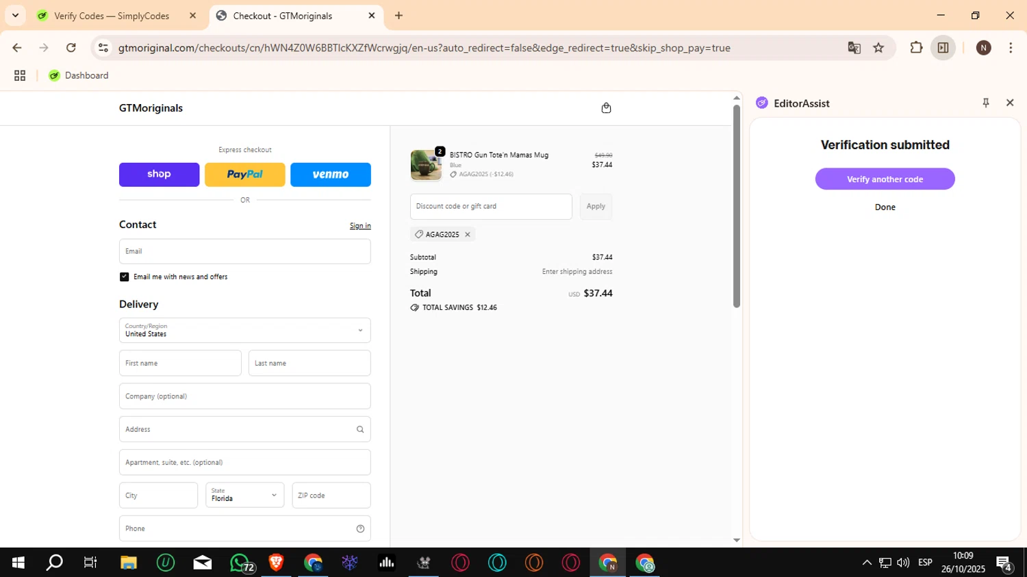This screenshot has height=577, width=1027.
Task: Remove the AGAG2025 discount code tag
Action: pyautogui.click(x=468, y=235)
